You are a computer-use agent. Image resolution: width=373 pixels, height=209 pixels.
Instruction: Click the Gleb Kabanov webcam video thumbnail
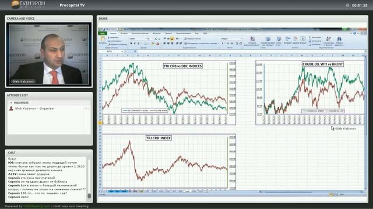[49, 55]
